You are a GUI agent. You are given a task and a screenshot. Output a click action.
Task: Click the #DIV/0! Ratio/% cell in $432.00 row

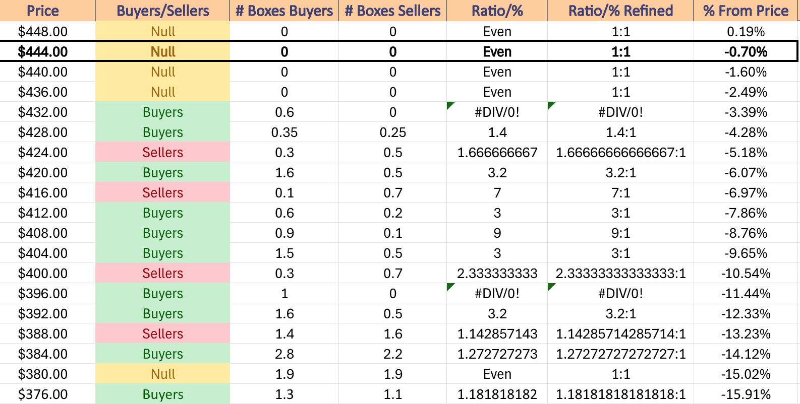[497, 112]
